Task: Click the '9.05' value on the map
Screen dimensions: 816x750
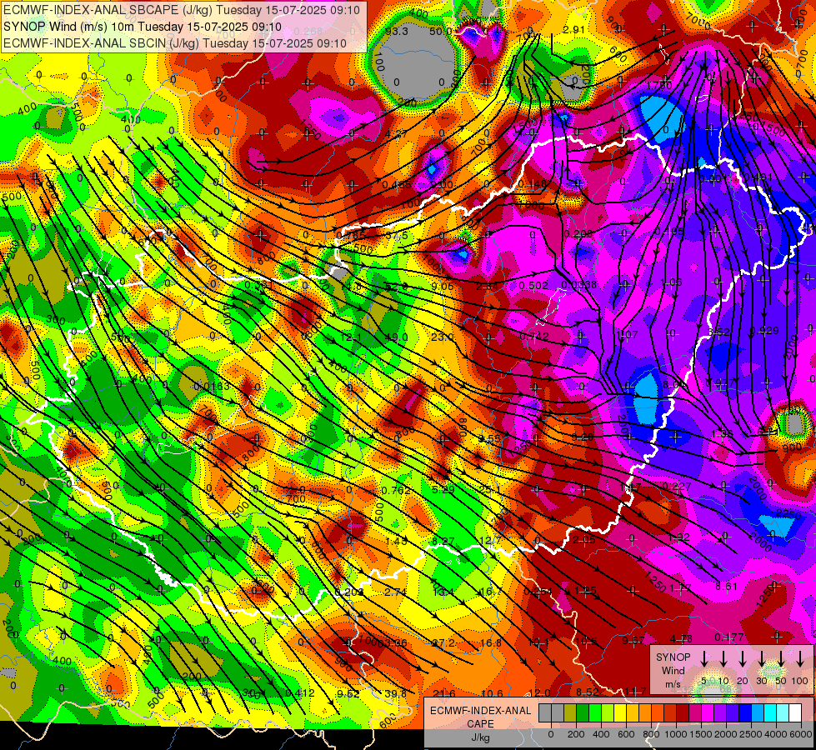Action: (x=443, y=286)
